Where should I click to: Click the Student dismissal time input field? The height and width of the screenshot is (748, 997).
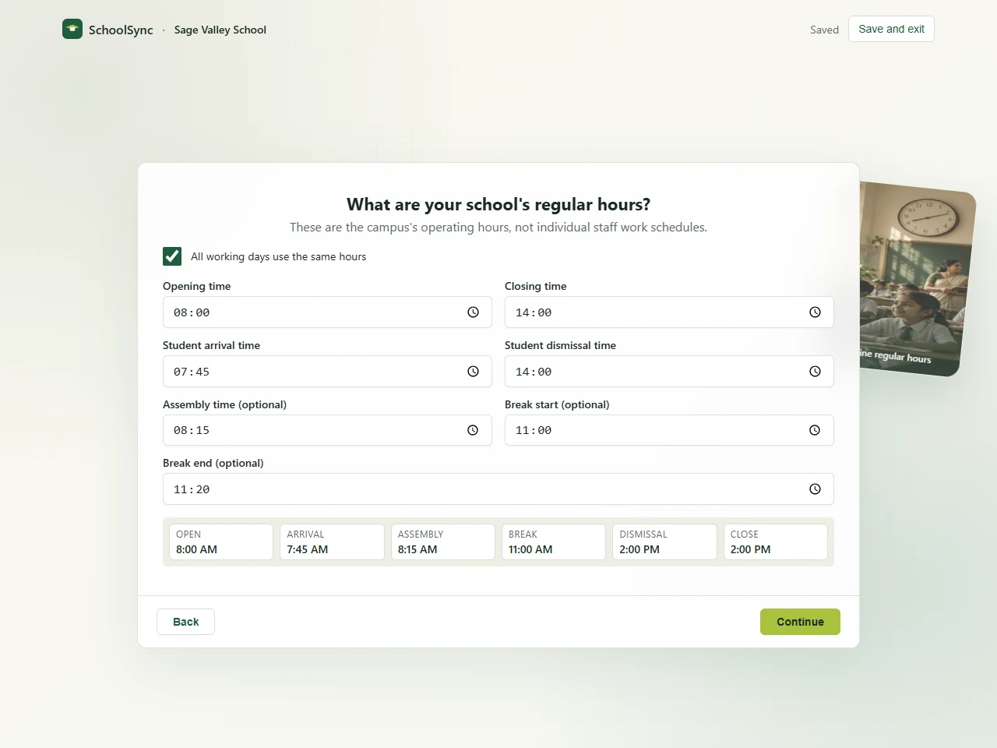pos(669,372)
